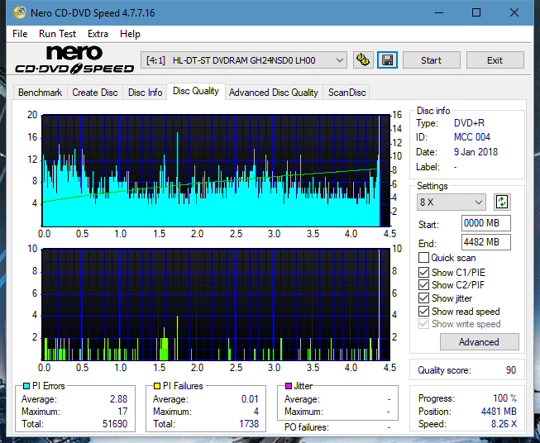
Task: Click the Progress value 100 %
Action: point(505,398)
